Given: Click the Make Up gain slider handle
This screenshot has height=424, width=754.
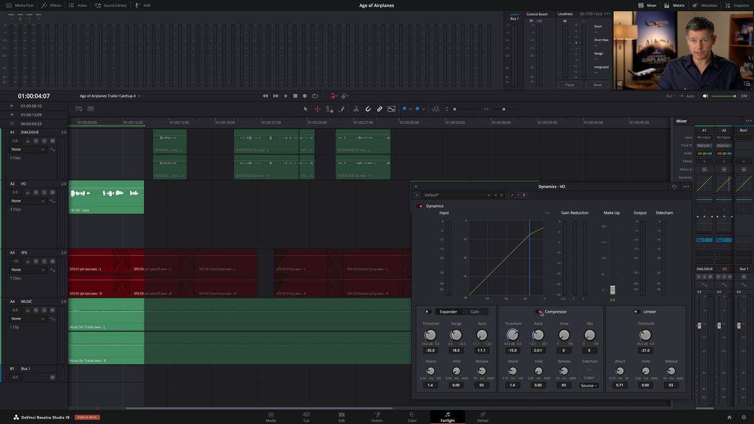Looking at the screenshot, I should pos(613,290).
